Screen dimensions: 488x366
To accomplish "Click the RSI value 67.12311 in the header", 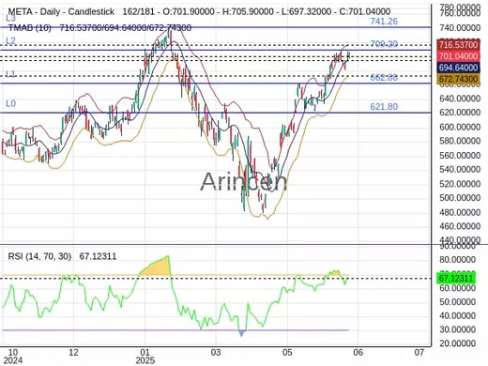I will point(98,256).
